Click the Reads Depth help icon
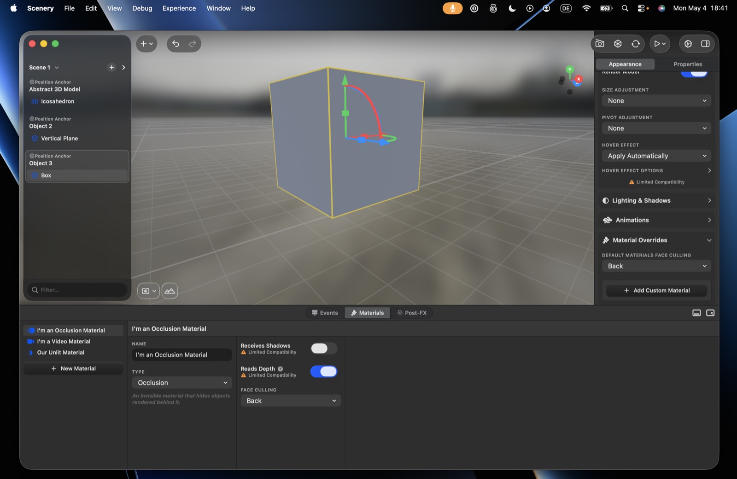Screen dimensions: 737x479 pyautogui.click(x=280, y=369)
